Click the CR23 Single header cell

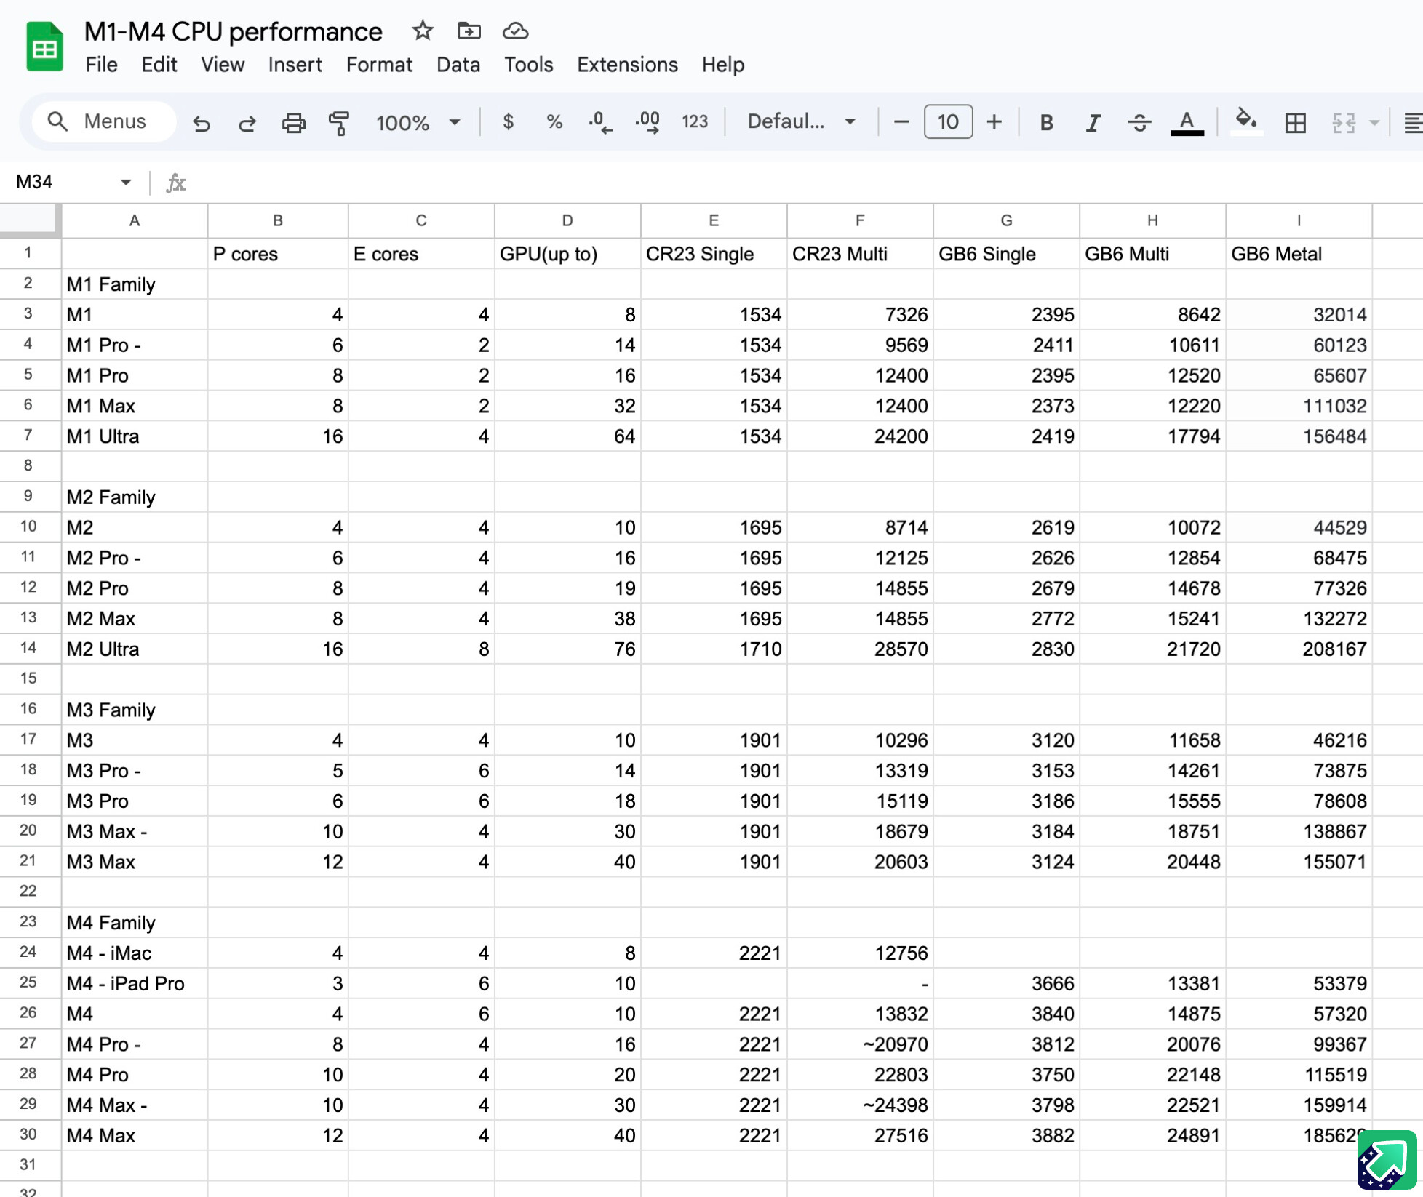pyautogui.click(x=713, y=254)
